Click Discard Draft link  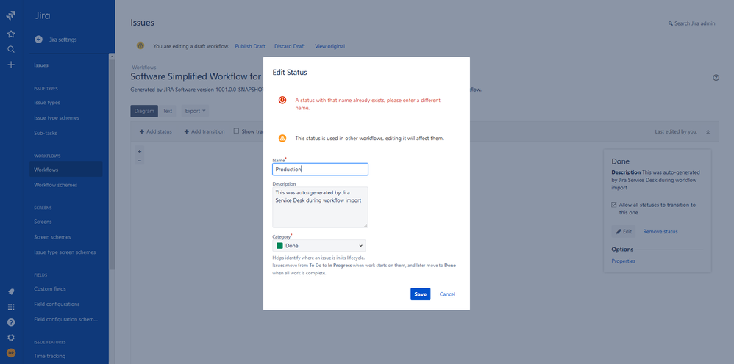290,46
